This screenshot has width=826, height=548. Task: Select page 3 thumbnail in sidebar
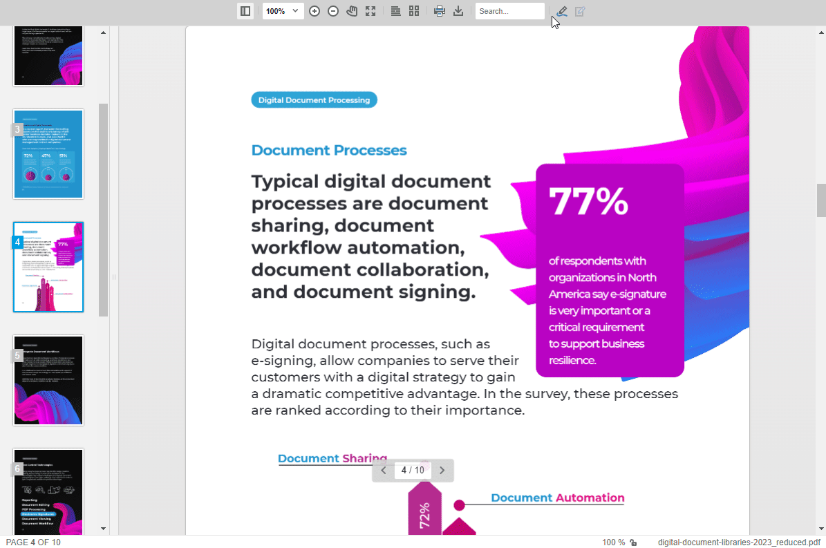click(48, 153)
